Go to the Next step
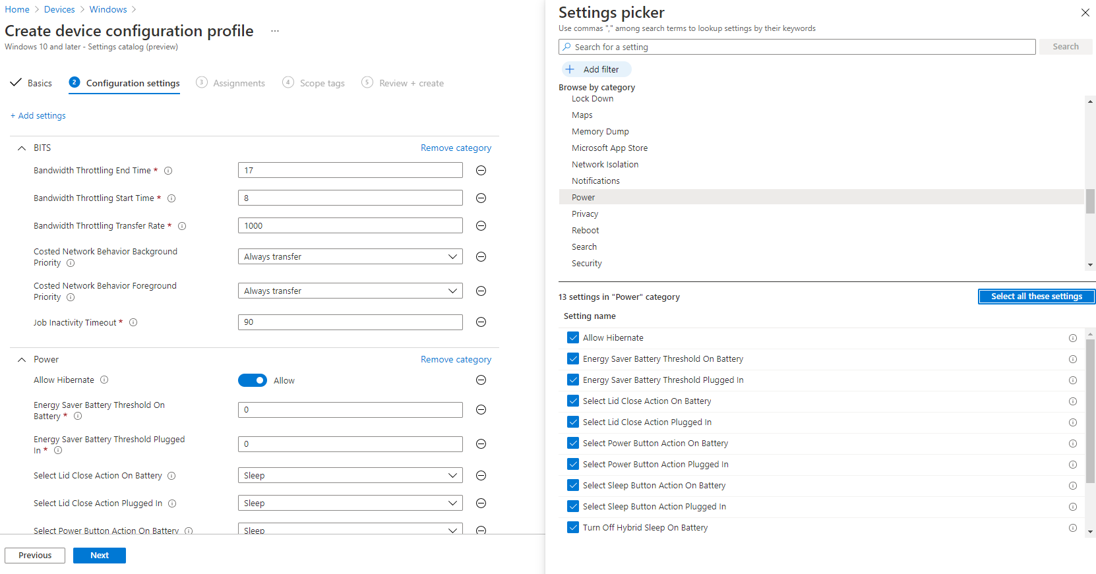Screen dimensions: 1096x574 point(100,556)
